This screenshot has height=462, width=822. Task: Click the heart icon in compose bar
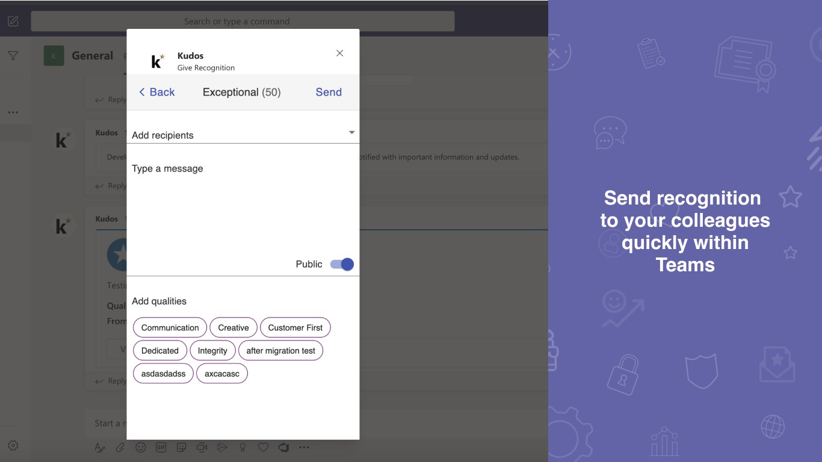[x=263, y=448]
